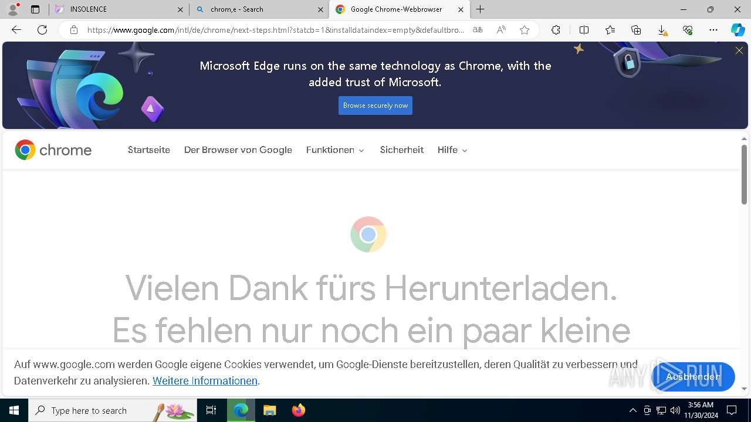Click the Browse securely now button
This screenshot has width=751, height=422.
tap(375, 105)
